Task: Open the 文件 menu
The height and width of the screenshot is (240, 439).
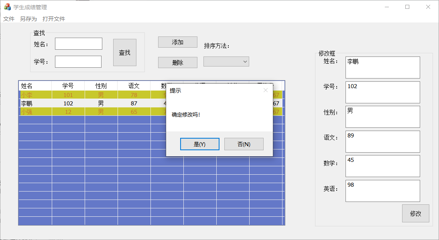Action: [9, 19]
